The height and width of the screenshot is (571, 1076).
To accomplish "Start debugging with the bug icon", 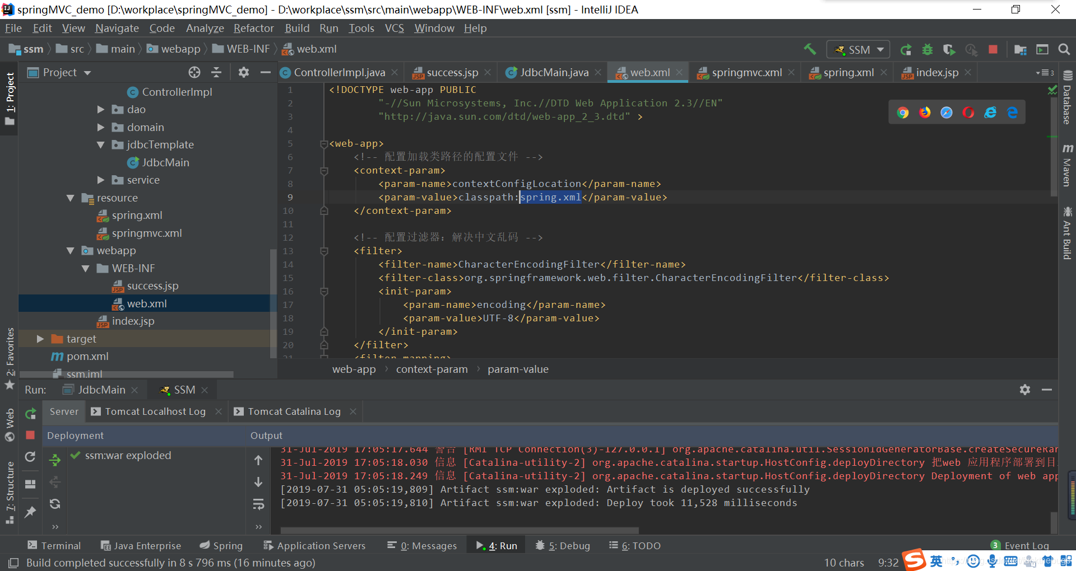I will click(927, 50).
